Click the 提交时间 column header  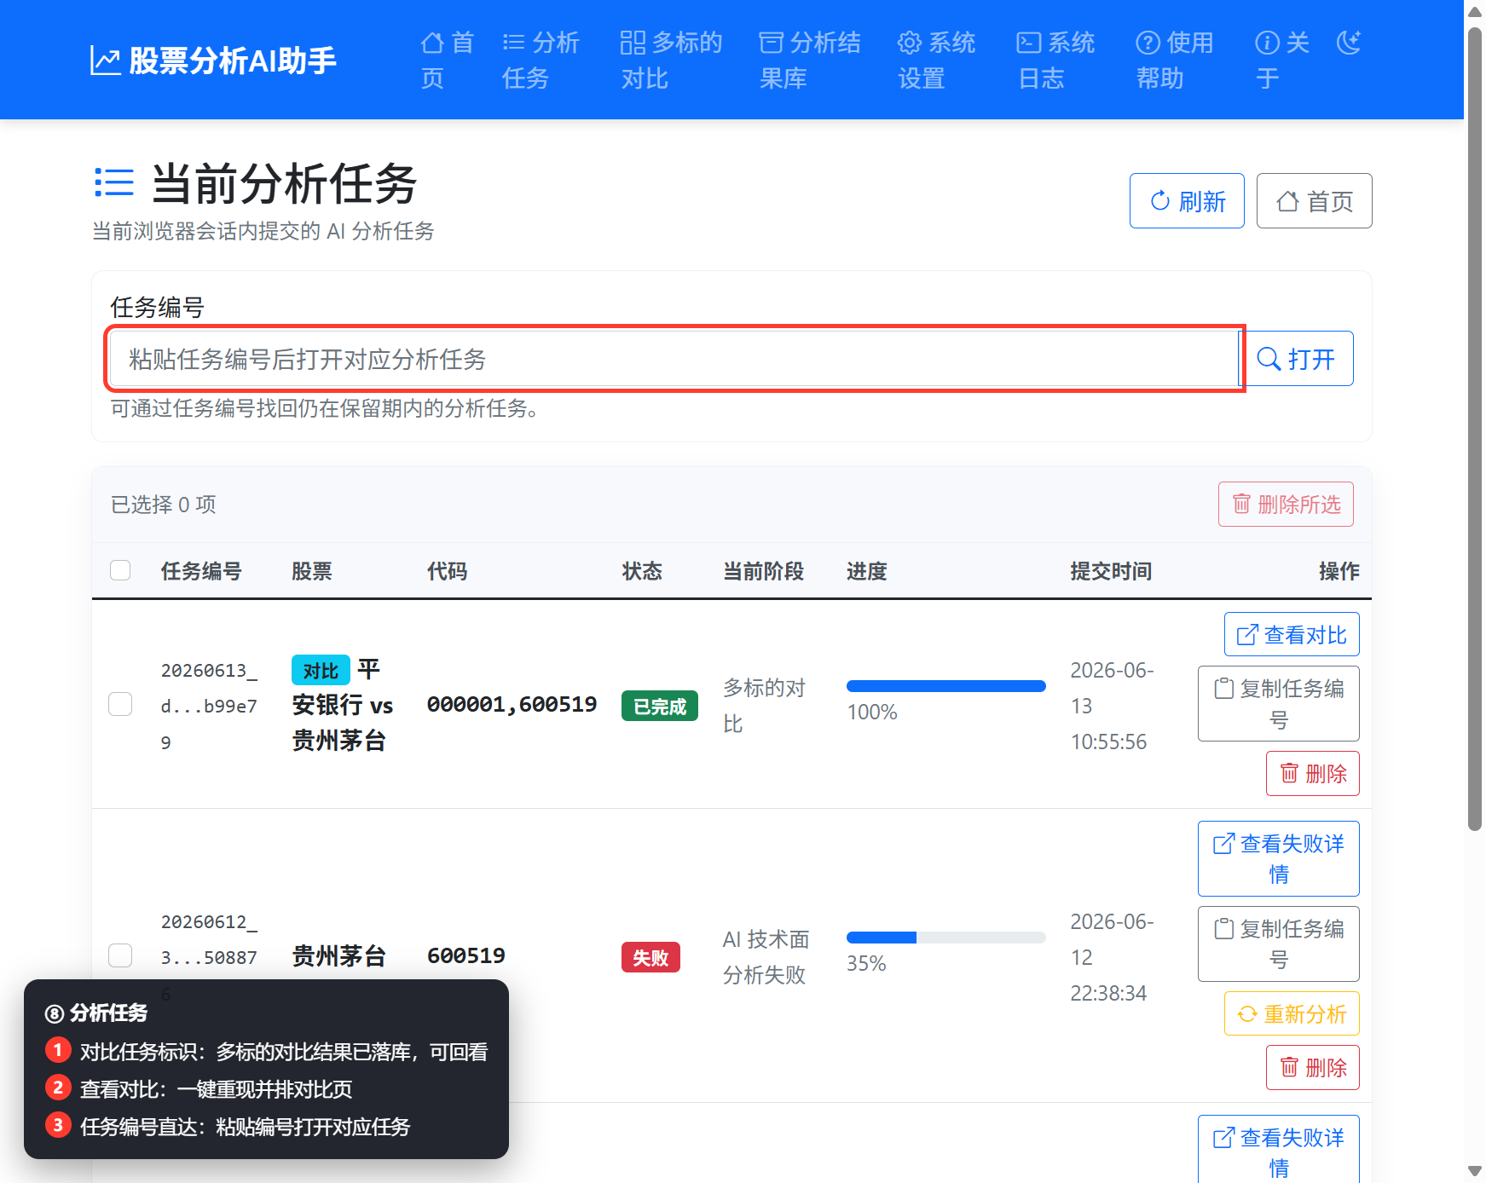click(x=1111, y=571)
